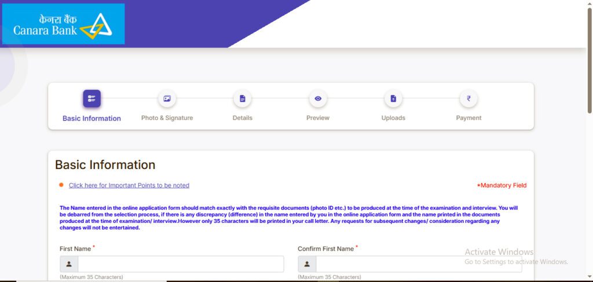This screenshot has height=282, width=593.
Task: Click the Canara Bank logo
Action: coord(63,24)
